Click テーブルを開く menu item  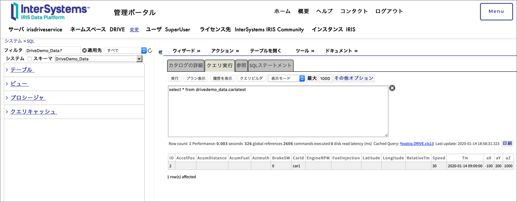(266, 51)
